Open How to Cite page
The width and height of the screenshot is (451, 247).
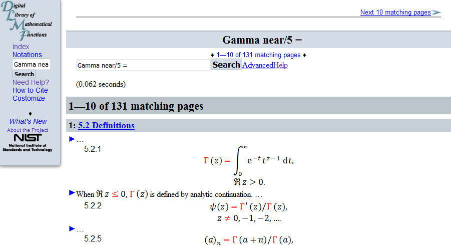[30, 90]
